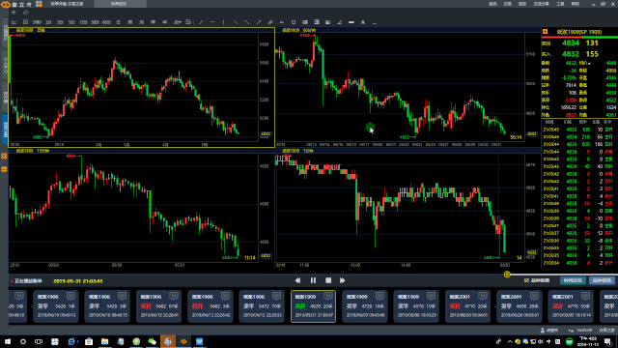Select the 4576 10手 trade card
Screen dimensions: 618x348
pos(416,306)
